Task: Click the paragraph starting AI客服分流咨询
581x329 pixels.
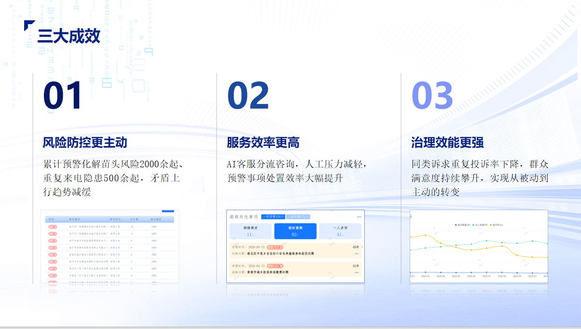Action: tap(298, 171)
